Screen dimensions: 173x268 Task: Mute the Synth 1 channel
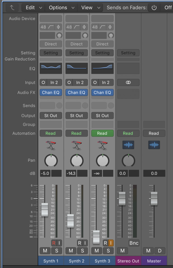pyautogui.click(x=45, y=251)
